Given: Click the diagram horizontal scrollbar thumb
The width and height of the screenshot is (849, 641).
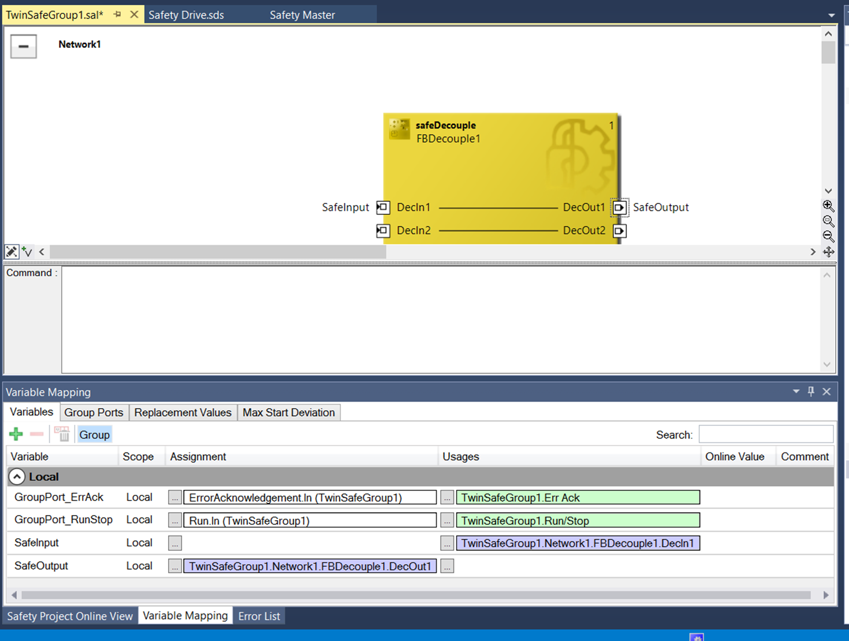Looking at the screenshot, I should [218, 252].
